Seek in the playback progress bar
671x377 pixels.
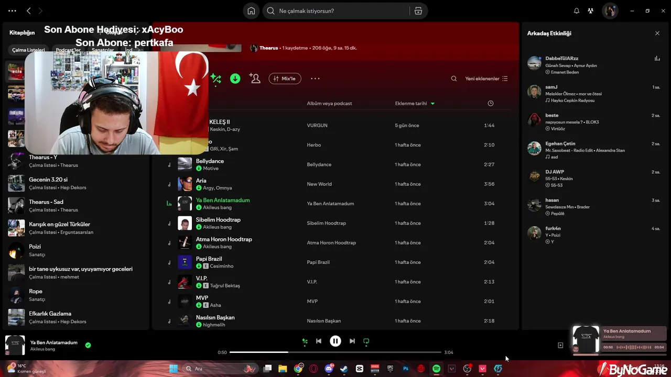pyautogui.click(x=335, y=352)
